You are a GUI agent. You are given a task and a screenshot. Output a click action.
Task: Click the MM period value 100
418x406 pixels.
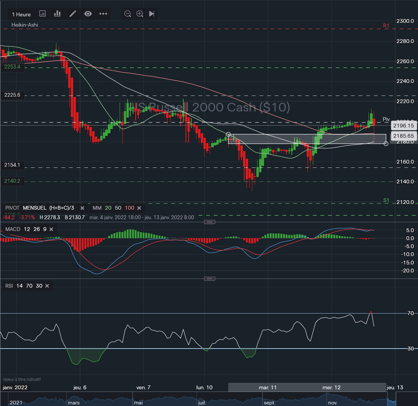click(130, 208)
